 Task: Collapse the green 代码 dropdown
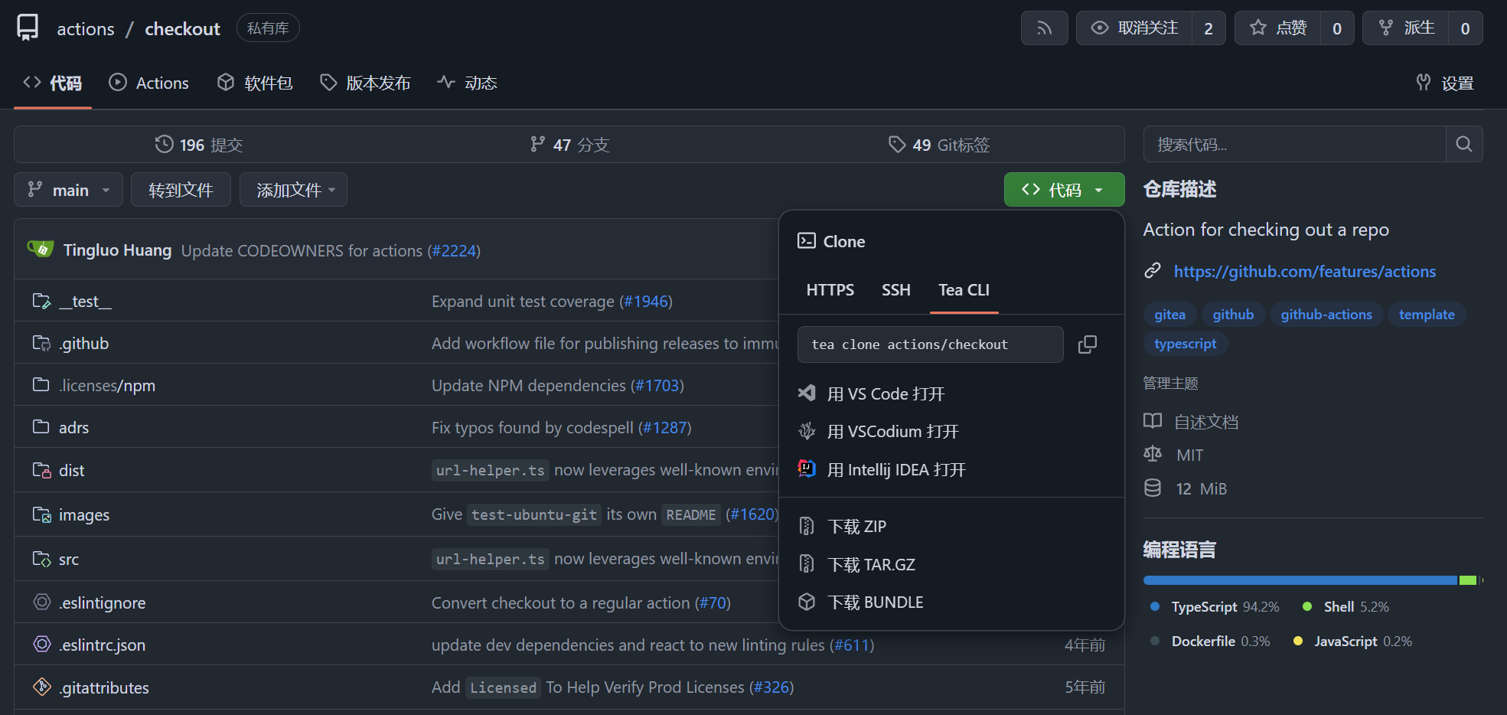pyautogui.click(x=1063, y=190)
